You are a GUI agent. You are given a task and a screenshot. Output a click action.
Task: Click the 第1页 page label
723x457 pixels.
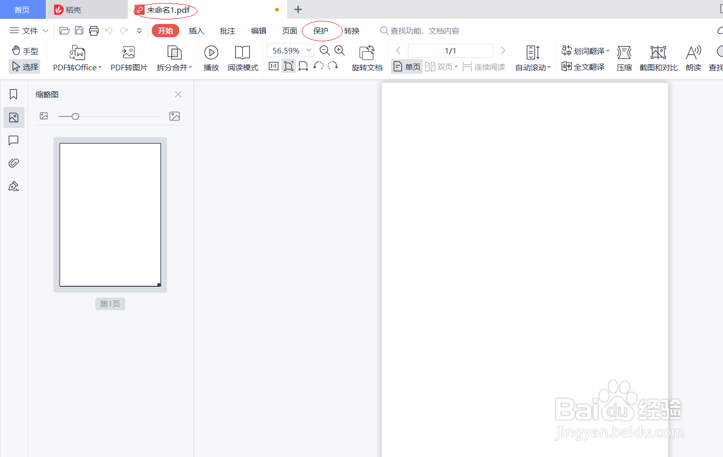(110, 304)
